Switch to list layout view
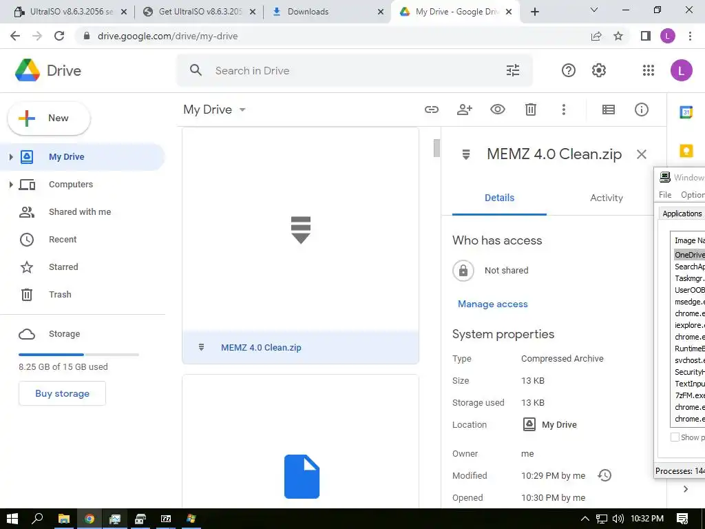 pos(609,110)
